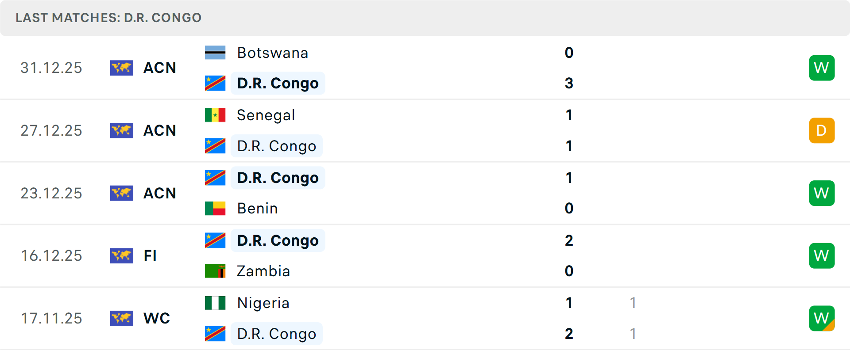The width and height of the screenshot is (850, 350).
Task: Click the Nigeria flag icon
Action: coord(215,303)
